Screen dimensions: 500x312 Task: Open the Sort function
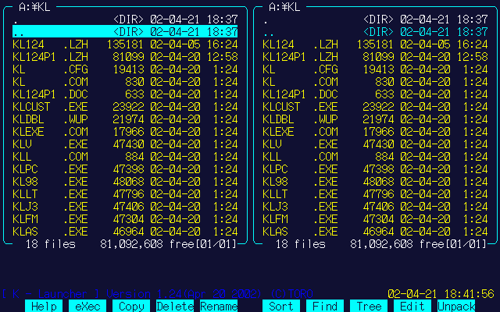pyautogui.click(x=280, y=307)
